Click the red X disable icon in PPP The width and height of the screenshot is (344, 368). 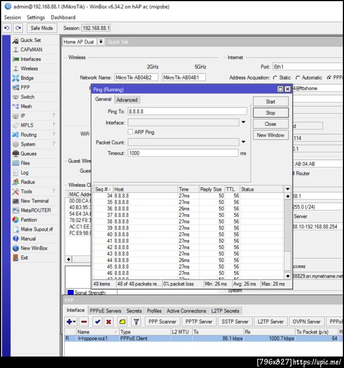pos(108,321)
